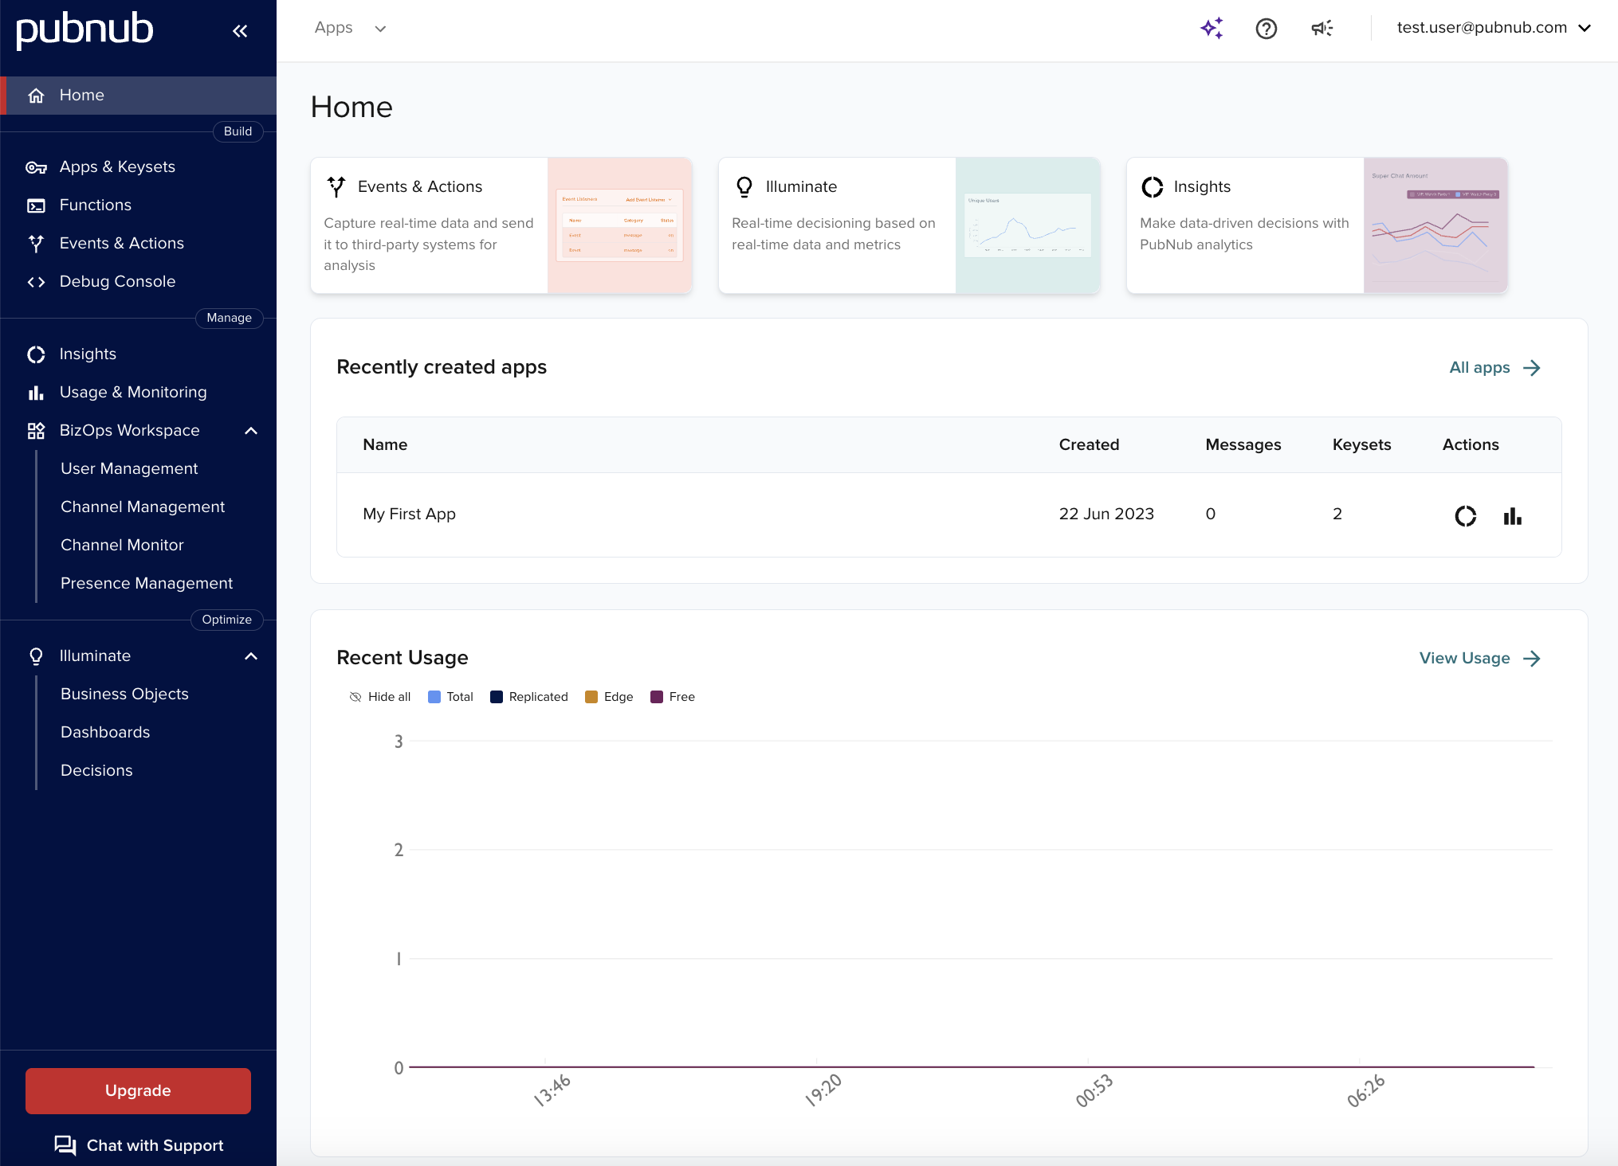This screenshot has height=1166, width=1618.
Task: Select Channel Monitor from sidebar
Action: [x=121, y=545]
